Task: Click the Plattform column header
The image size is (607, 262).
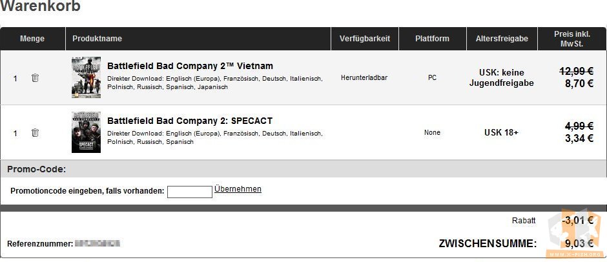Action: (x=432, y=39)
